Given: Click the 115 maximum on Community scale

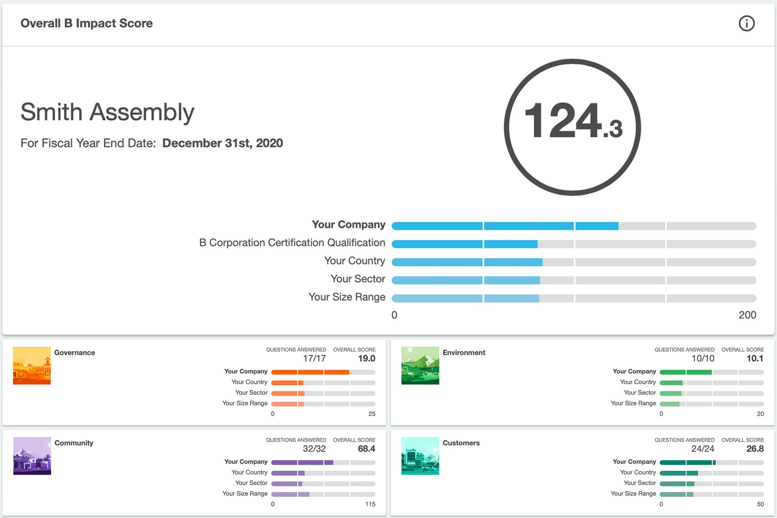Looking at the screenshot, I should pos(370,504).
